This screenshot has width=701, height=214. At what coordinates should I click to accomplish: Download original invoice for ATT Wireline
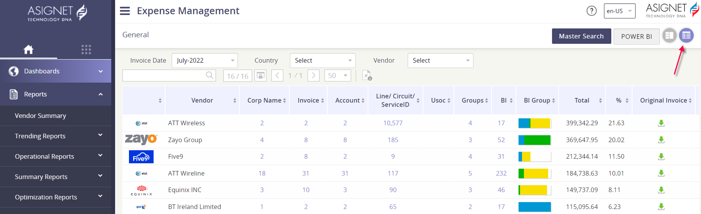coord(661,173)
